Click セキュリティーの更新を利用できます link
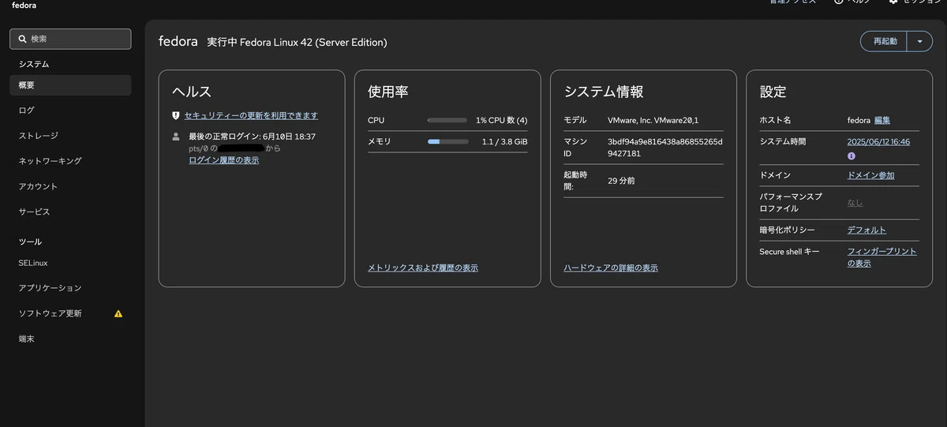Screen dimensions: 947x427 [251, 115]
